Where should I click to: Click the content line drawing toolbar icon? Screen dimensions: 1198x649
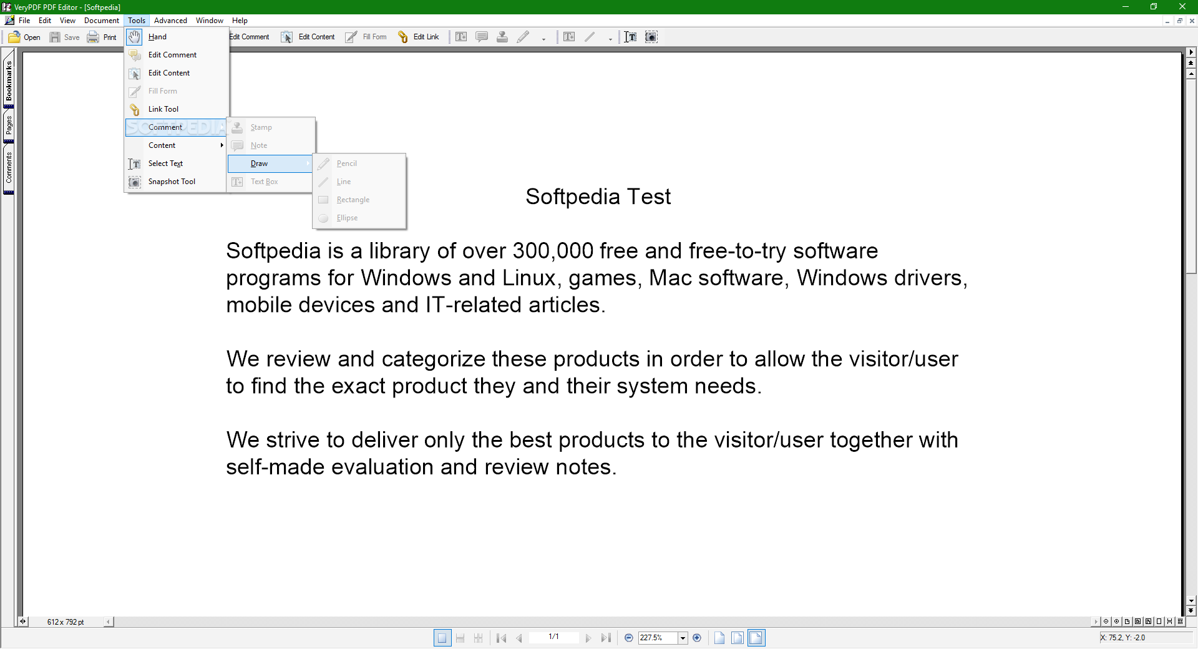(590, 37)
